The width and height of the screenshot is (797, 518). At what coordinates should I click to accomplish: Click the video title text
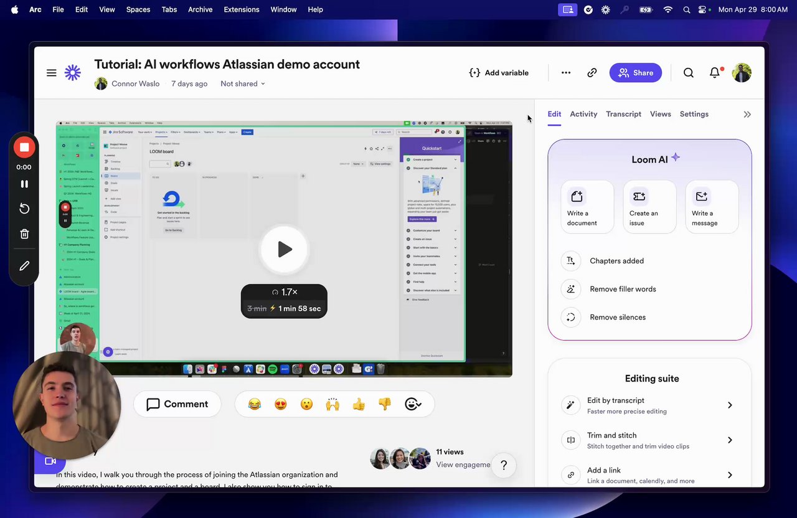(227, 64)
